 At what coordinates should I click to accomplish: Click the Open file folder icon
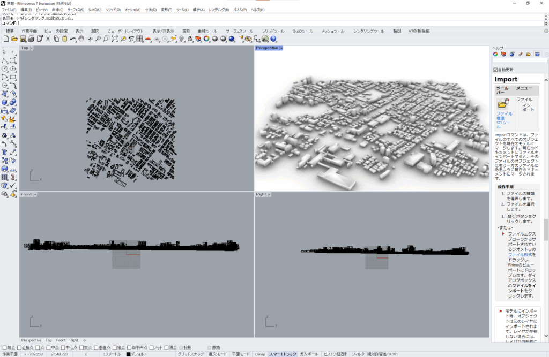(14, 39)
